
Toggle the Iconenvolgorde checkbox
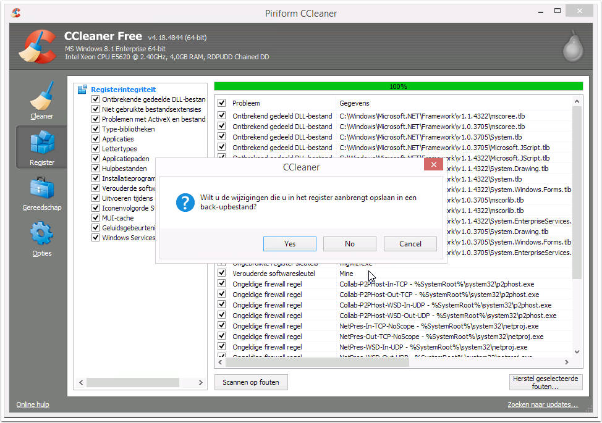point(96,208)
